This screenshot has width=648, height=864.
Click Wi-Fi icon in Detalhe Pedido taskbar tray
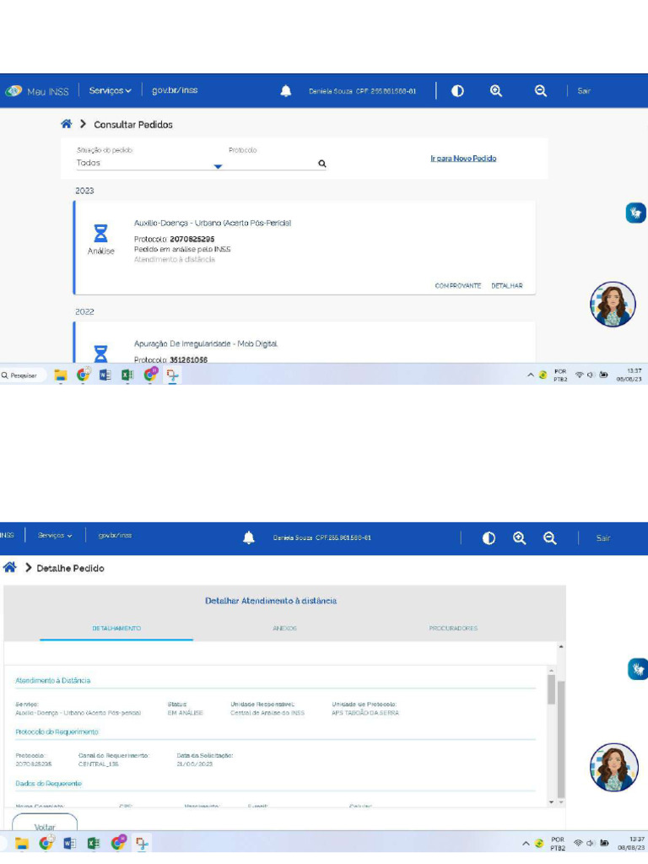coord(578,843)
